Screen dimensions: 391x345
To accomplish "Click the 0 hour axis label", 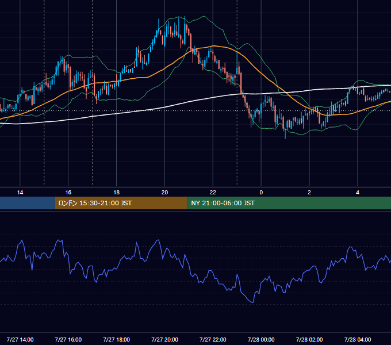I will pos(261,193).
